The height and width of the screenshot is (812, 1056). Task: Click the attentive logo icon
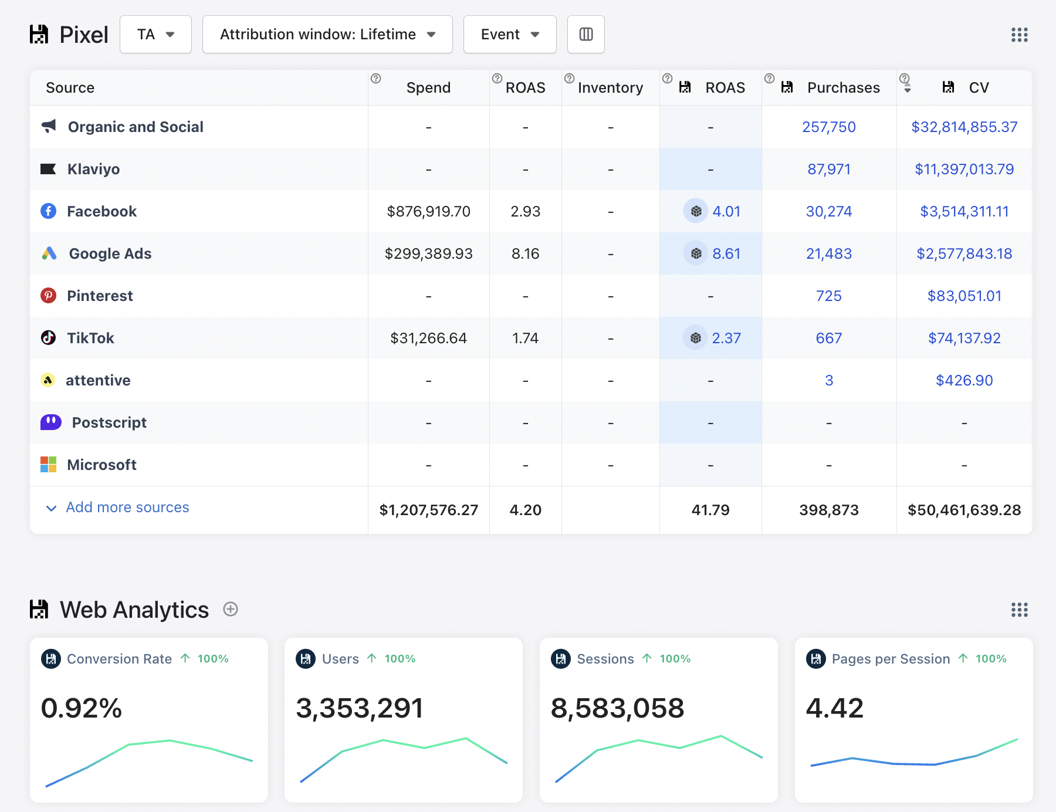click(48, 380)
